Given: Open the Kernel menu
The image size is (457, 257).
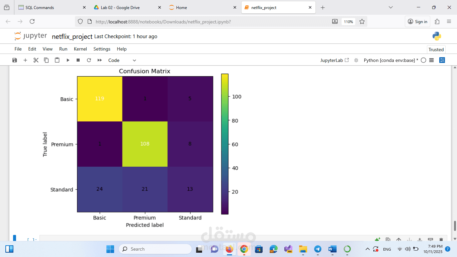Looking at the screenshot, I should tap(80, 49).
